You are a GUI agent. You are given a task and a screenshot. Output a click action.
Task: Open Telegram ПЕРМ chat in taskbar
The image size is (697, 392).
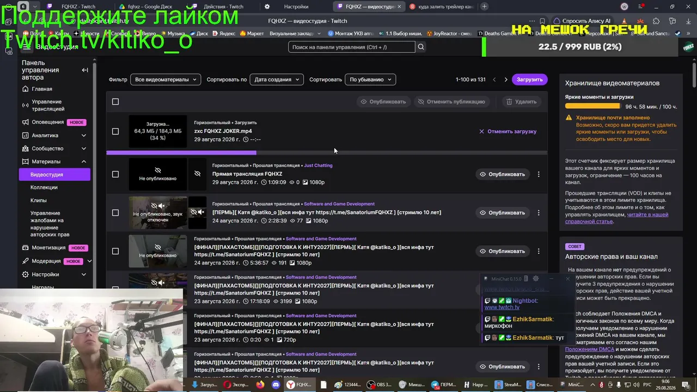[x=444, y=384]
